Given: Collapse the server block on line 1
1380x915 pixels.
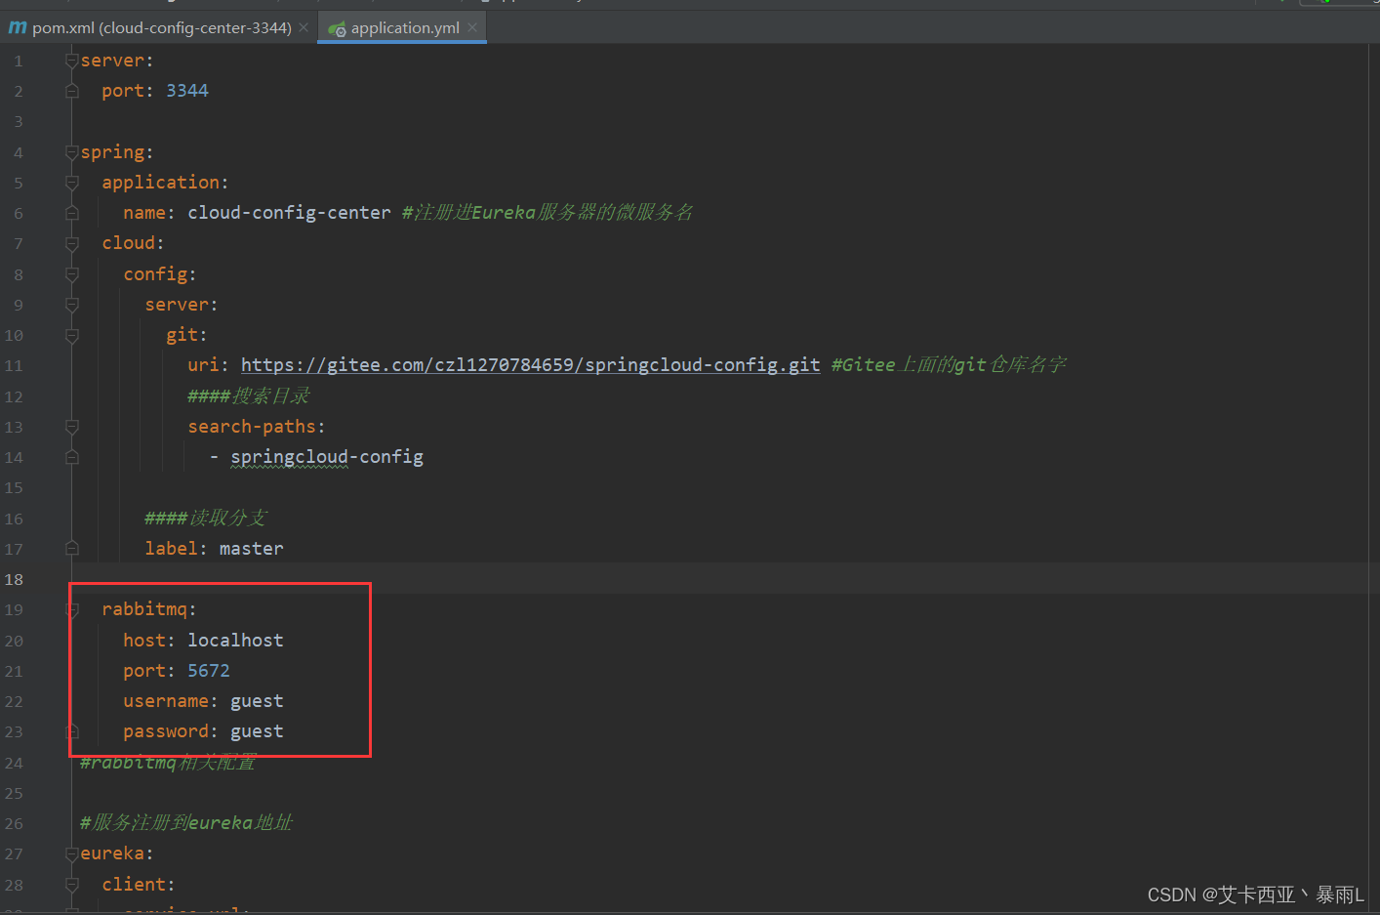Looking at the screenshot, I should click(71, 61).
